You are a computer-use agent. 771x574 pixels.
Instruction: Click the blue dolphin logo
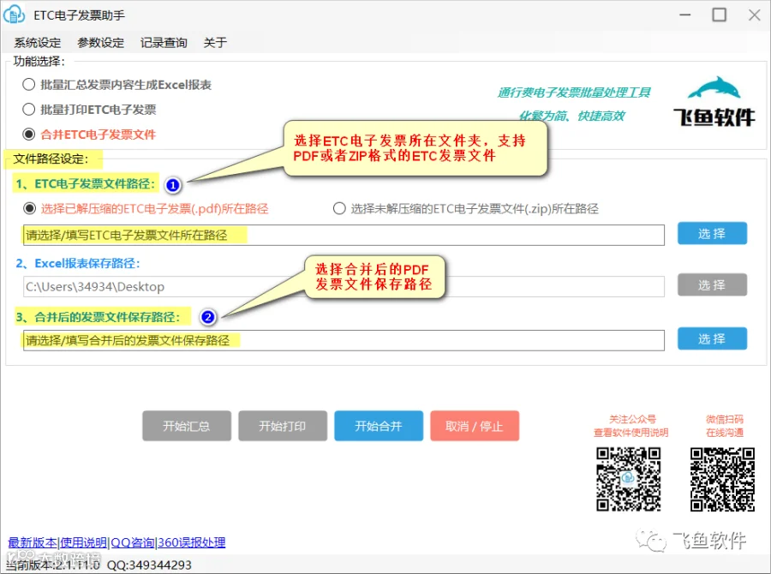[x=714, y=89]
